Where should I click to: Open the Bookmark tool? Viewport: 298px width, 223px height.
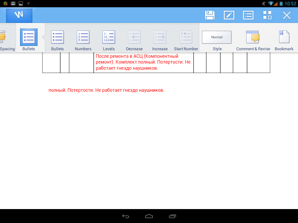(x=284, y=40)
